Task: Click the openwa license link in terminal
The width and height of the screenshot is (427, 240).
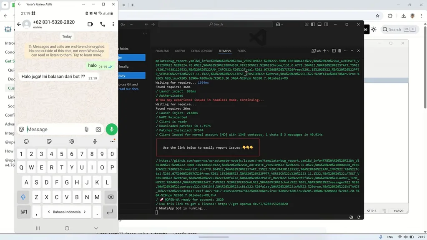Action: (253, 204)
